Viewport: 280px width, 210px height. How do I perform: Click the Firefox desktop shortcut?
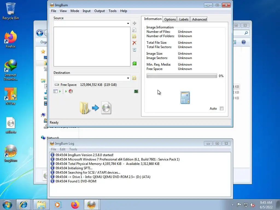coord(11,39)
